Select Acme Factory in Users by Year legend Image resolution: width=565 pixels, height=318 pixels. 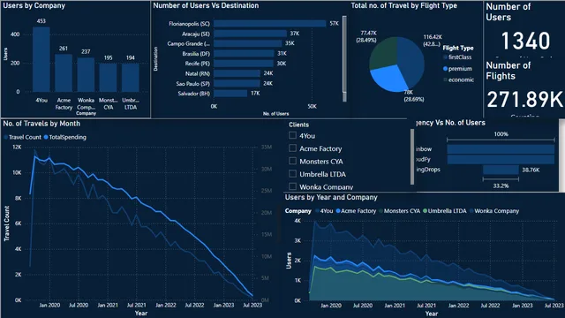click(356, 211)
